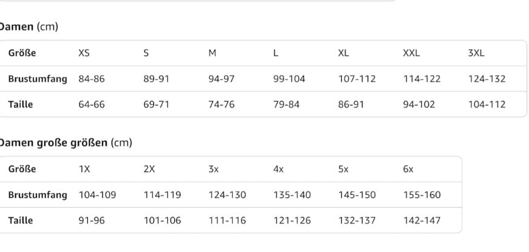
Task: Select the 89-91 chest value for S
Action: point(156,79)
